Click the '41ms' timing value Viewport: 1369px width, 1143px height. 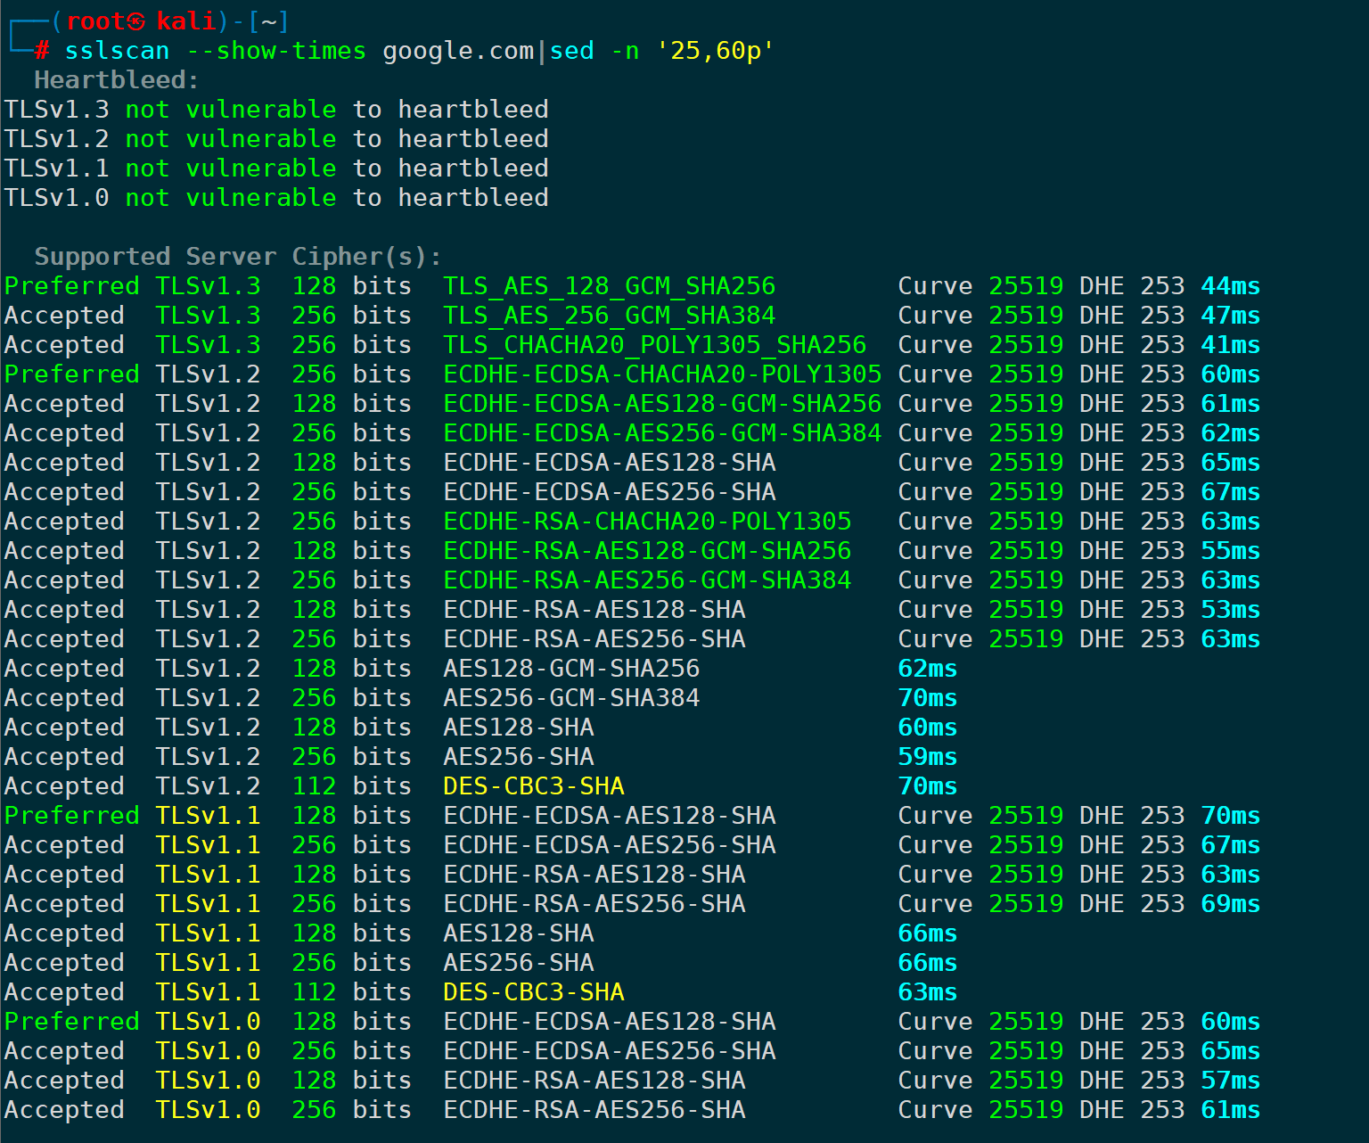[1231, 345]
